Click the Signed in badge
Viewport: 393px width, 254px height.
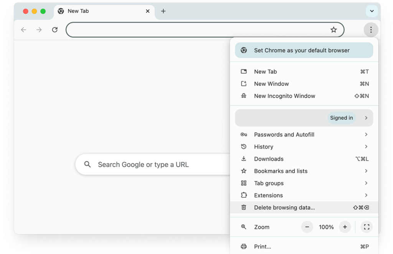(341, 118)
